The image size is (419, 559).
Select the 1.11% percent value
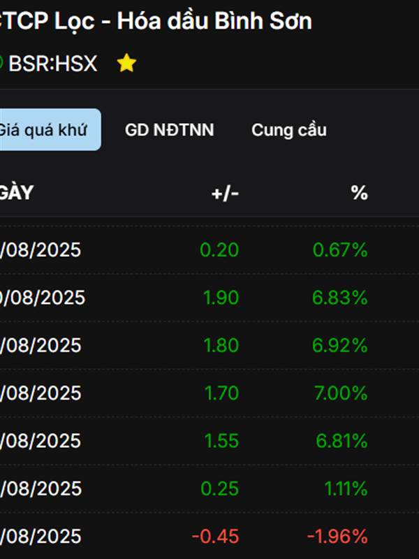(x=346, y=488)
